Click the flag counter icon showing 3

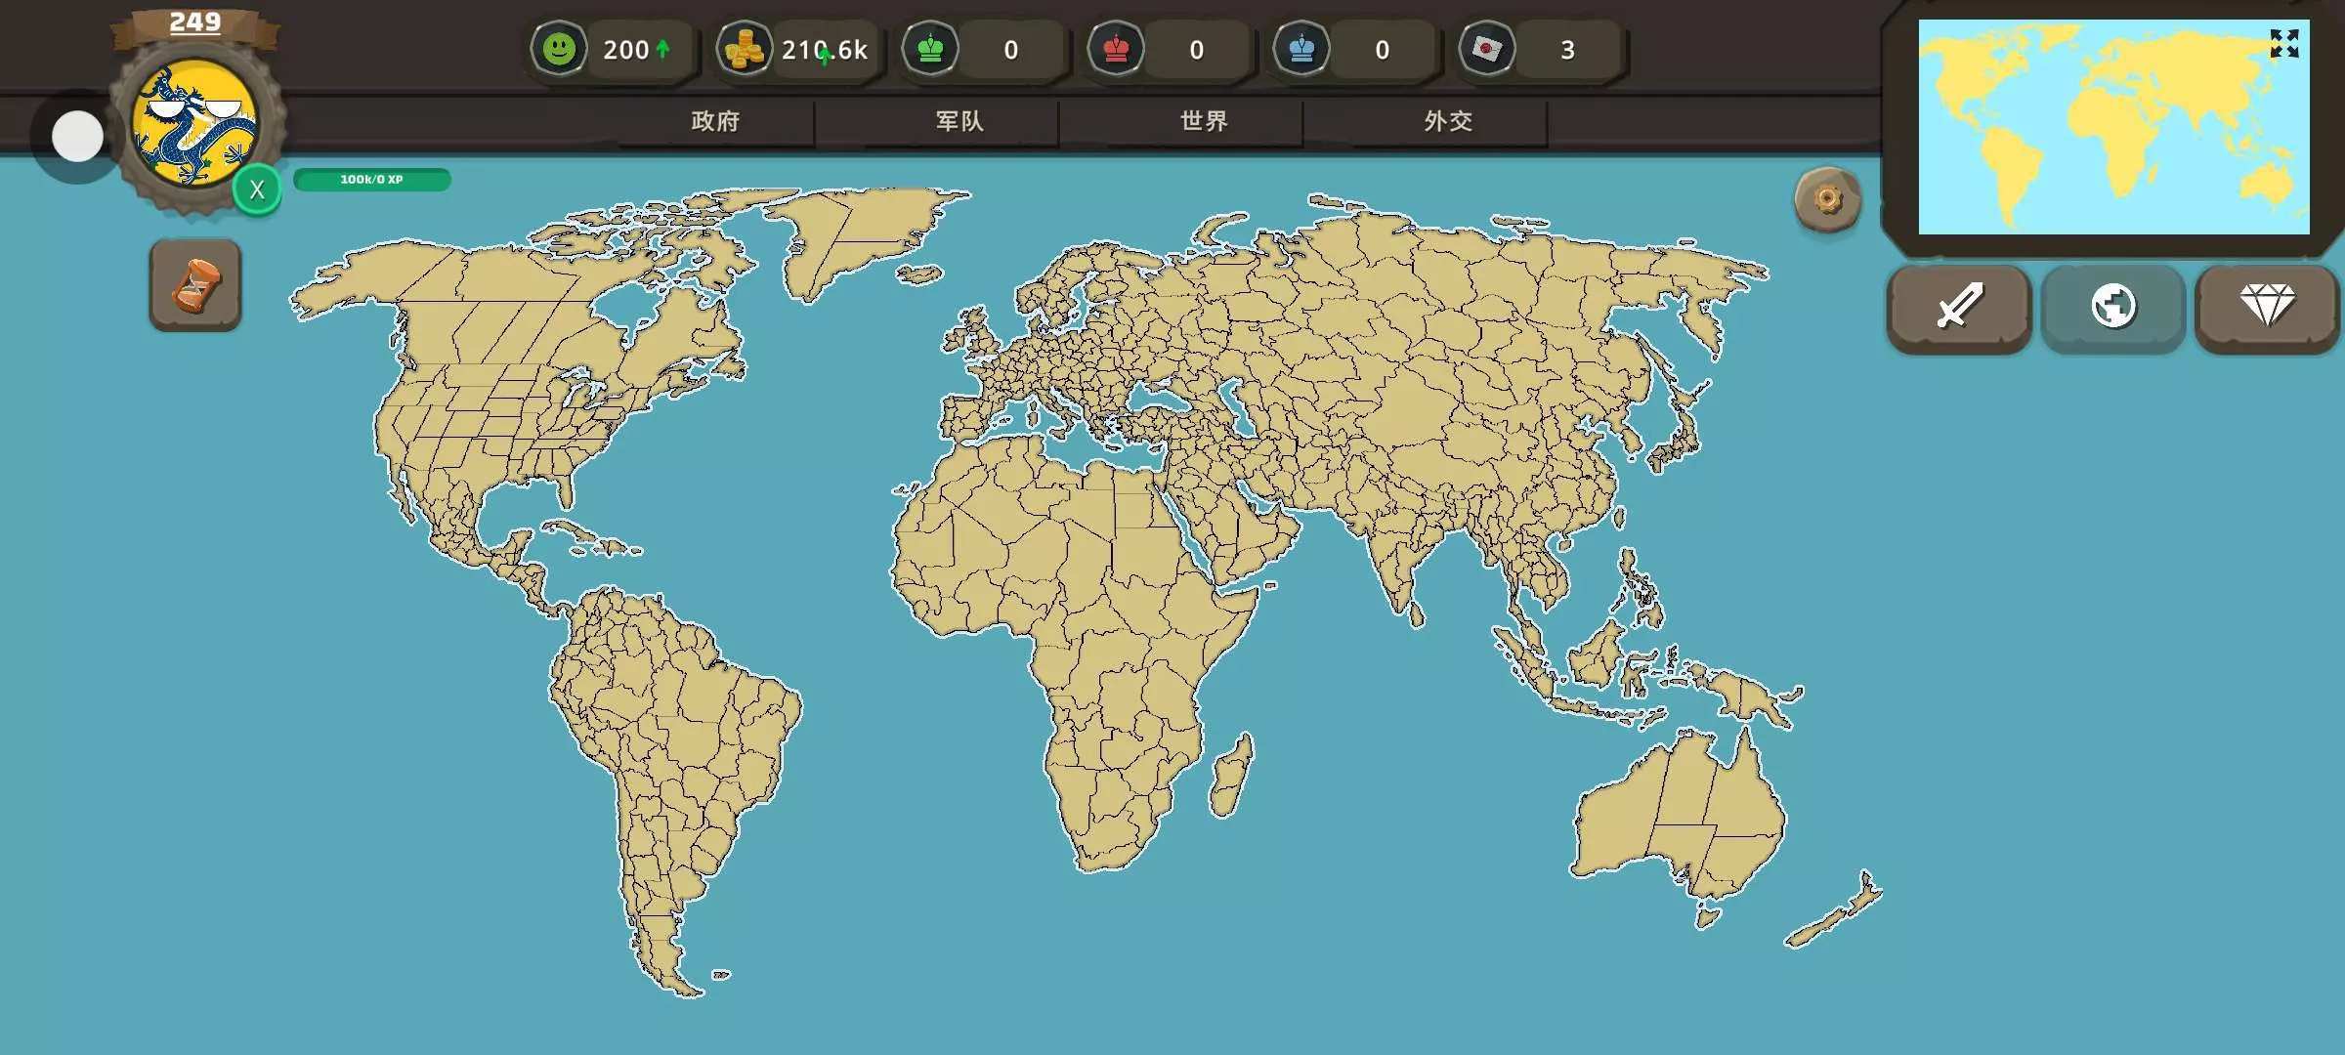click(x=1487, y=49)
